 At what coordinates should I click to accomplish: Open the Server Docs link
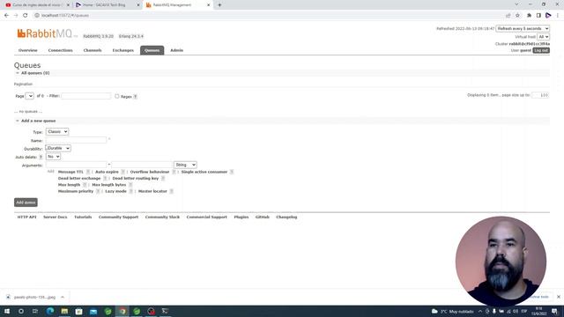click(x=55, y=217)
